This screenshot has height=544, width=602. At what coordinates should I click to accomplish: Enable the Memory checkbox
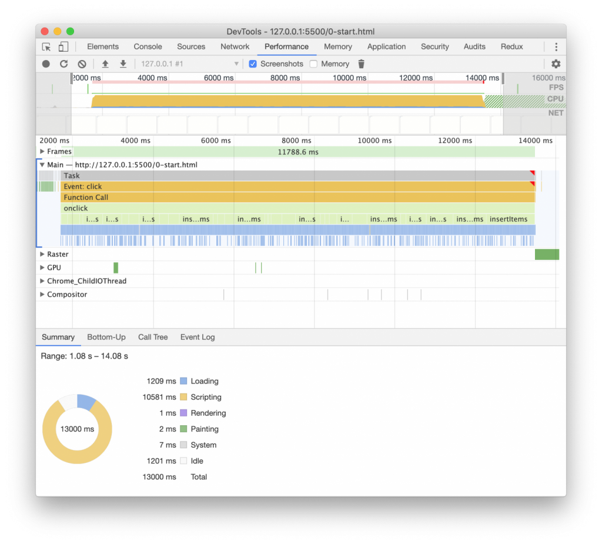point(314,64)
